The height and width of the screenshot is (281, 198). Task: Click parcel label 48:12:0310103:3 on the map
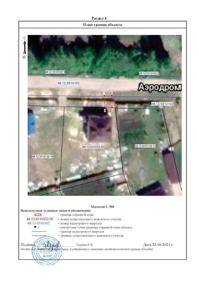click(55, 72)
